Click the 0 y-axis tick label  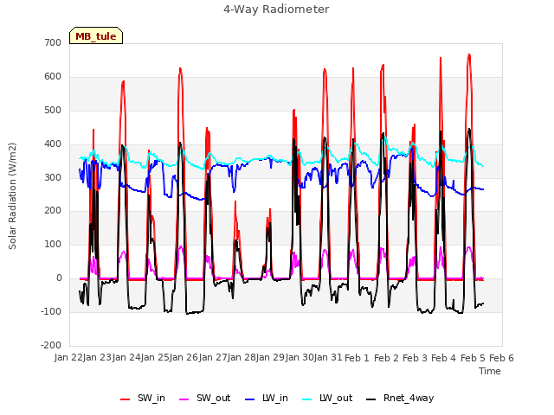tap(59, 278)
